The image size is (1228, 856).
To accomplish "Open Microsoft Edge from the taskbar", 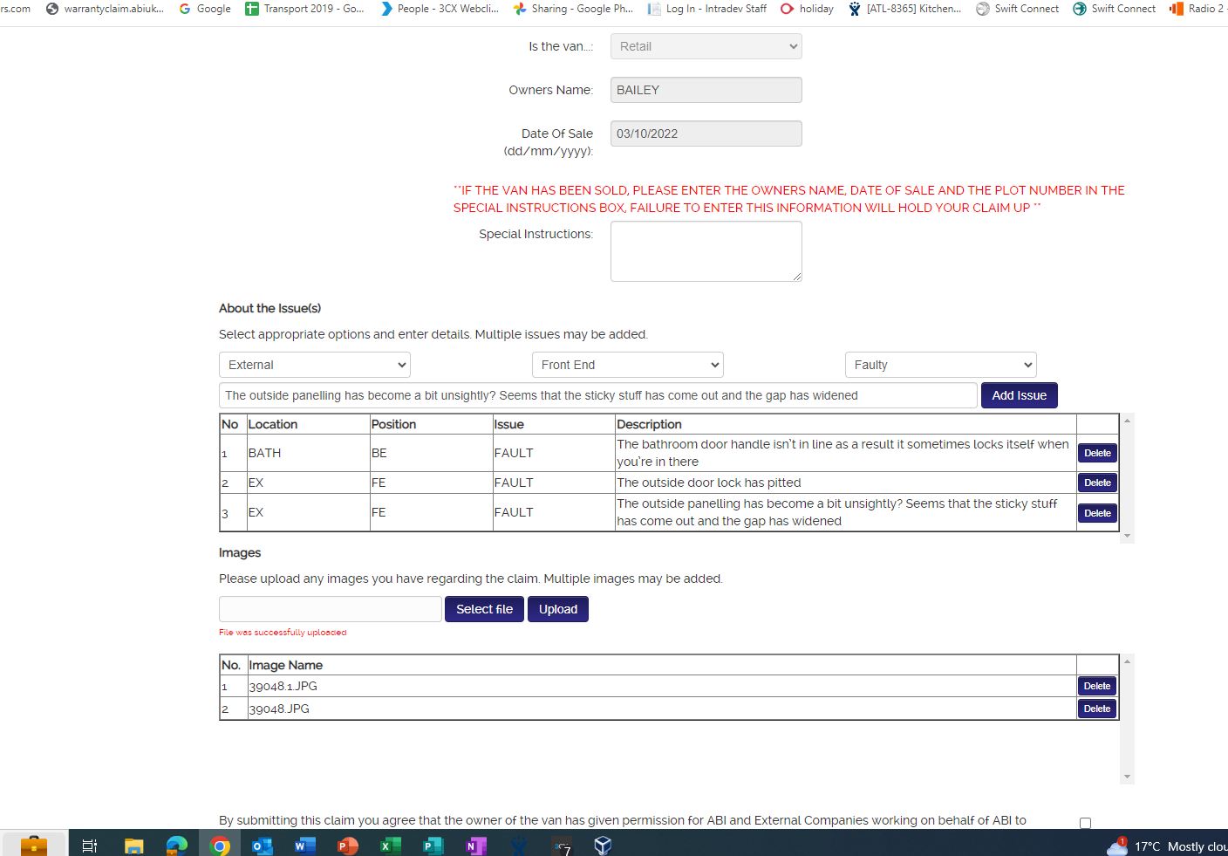I will pyautogui.click(x=176, y=845).
